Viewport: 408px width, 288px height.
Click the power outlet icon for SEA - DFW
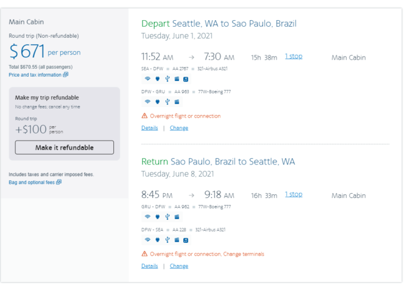(158, 79)
